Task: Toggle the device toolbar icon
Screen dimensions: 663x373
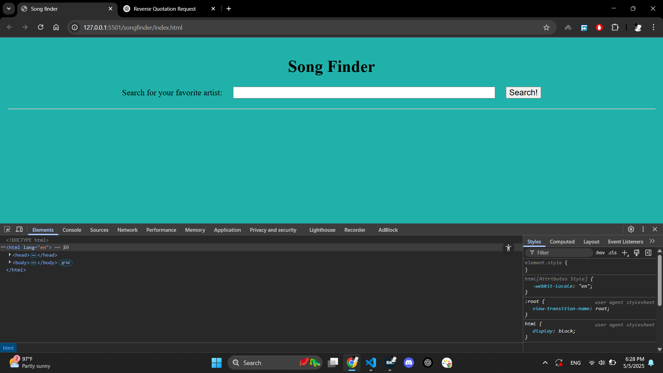Action: [19, 230]
